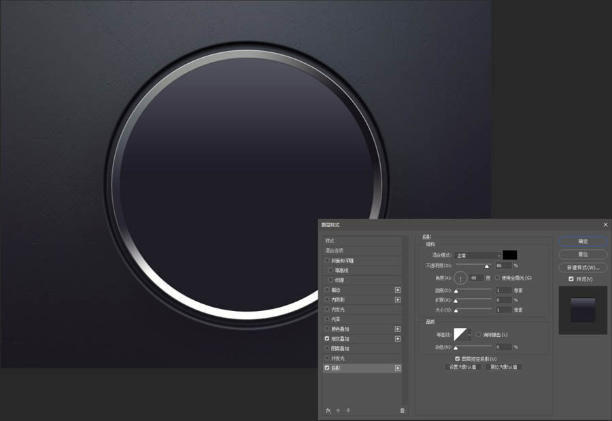Click the 新建样式(W)... button
612x421 pixels.
click(583, 268)
